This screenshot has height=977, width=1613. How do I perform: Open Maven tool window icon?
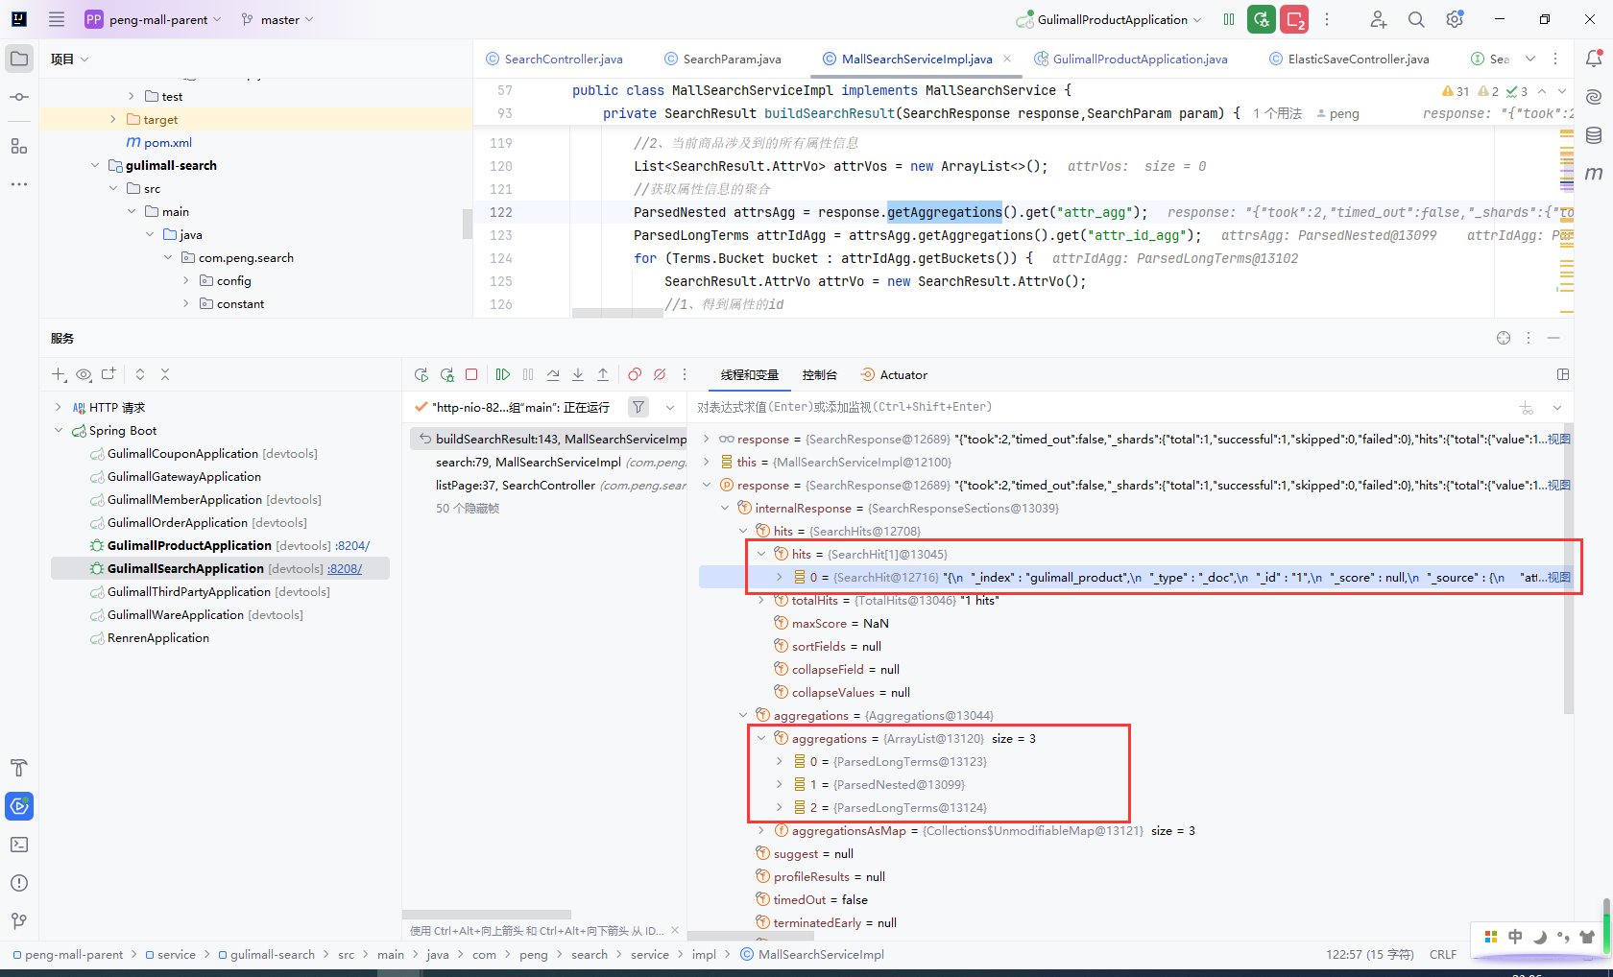coord(1594,174)
